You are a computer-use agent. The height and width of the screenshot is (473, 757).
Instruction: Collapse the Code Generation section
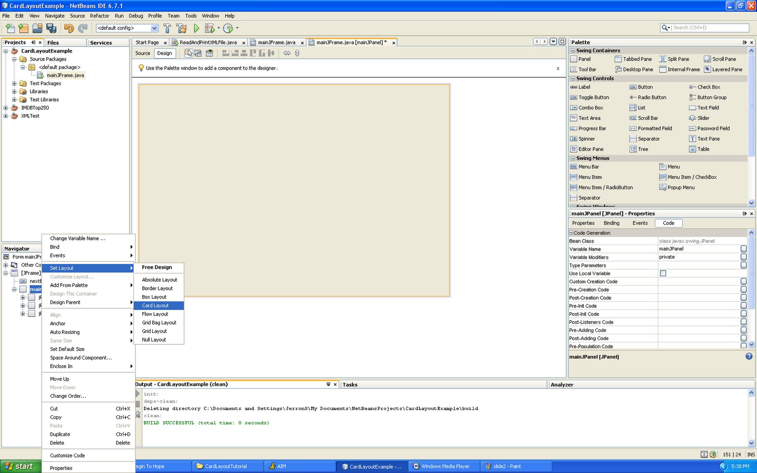click(572, 233)
